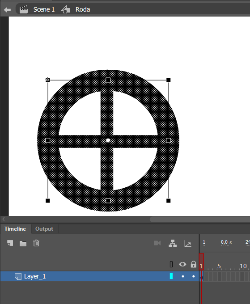Click the Scene 1 clapperboard icon
Viewport: 250px width, 304px height.
tap(24, 9)
